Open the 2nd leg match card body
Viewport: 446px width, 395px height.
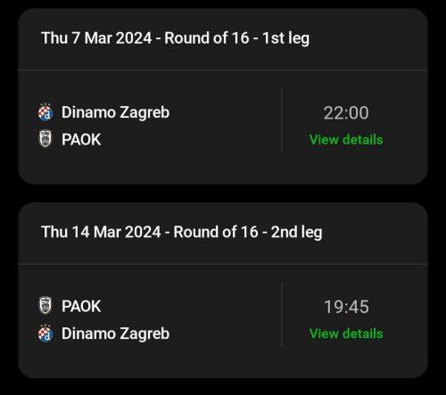tap(223, 321)
